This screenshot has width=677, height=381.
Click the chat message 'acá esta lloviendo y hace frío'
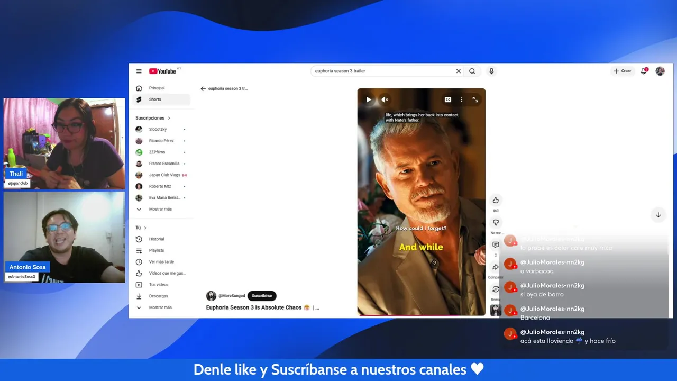click(568, 341)
